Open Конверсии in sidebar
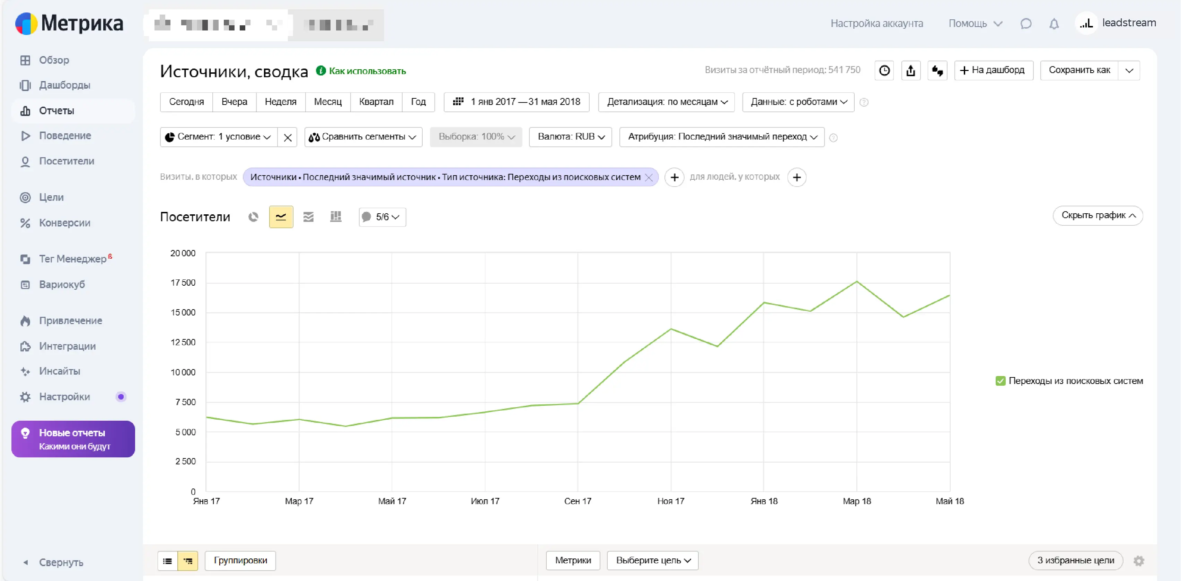The image size is (1181, 581). 64,223
